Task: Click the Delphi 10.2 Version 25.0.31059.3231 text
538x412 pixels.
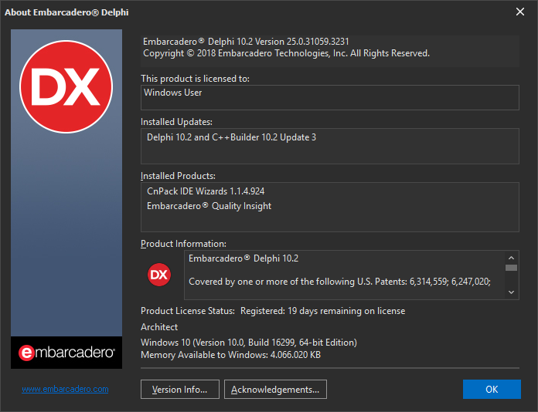Action: (x=246, y=42)
